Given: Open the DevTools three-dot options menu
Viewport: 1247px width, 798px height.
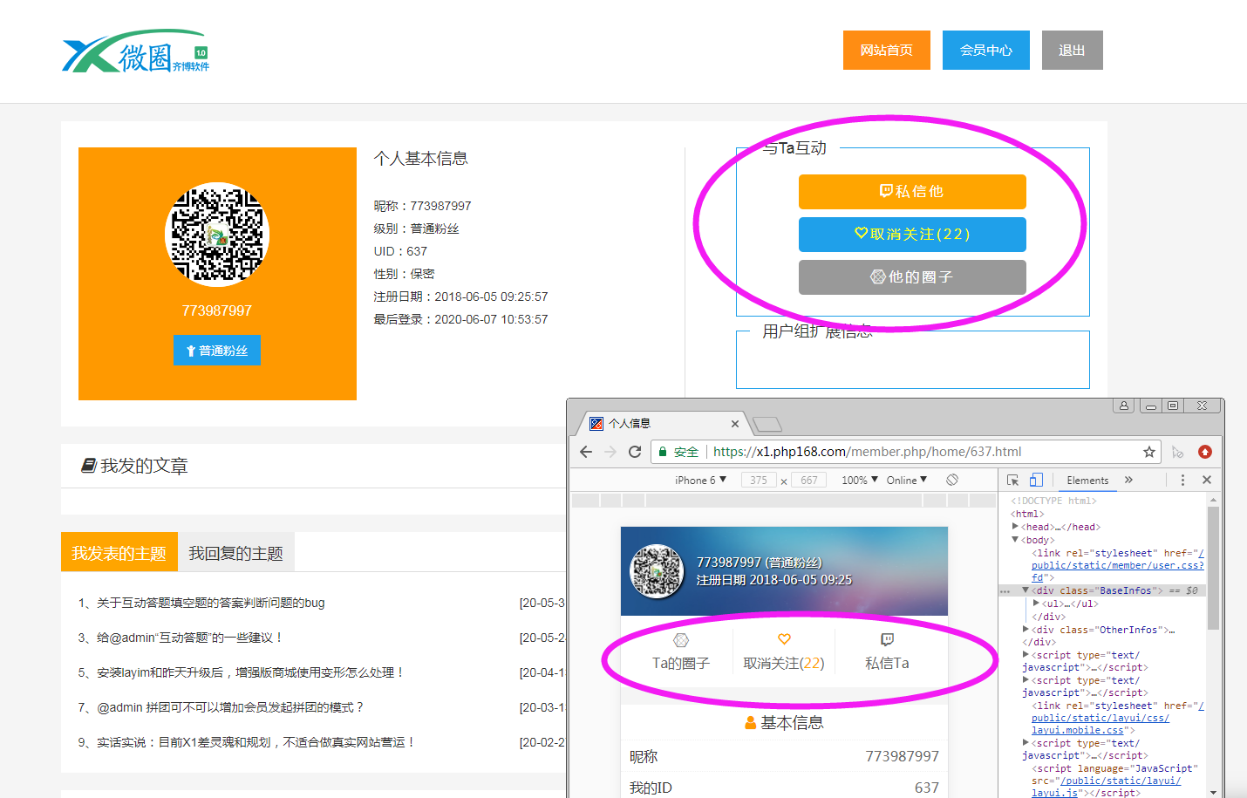Looking at the screenshot, I should tap(1182, 480).
